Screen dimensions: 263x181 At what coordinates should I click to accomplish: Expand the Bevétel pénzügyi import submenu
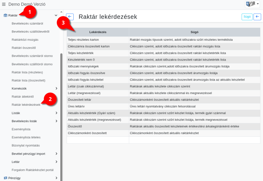coord(56,153)
